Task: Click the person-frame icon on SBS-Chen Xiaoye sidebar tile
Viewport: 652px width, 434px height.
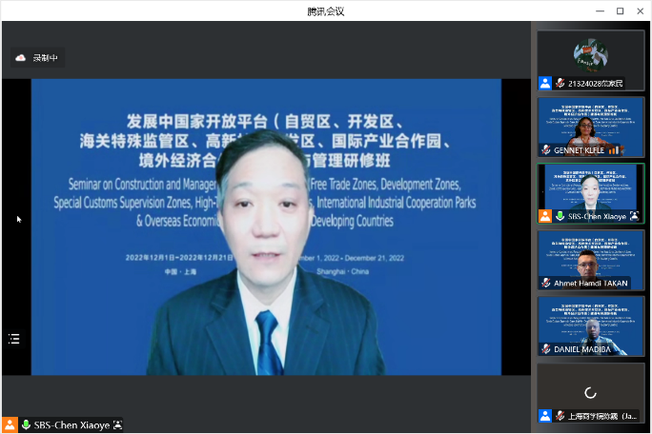Action: (634, 216)
